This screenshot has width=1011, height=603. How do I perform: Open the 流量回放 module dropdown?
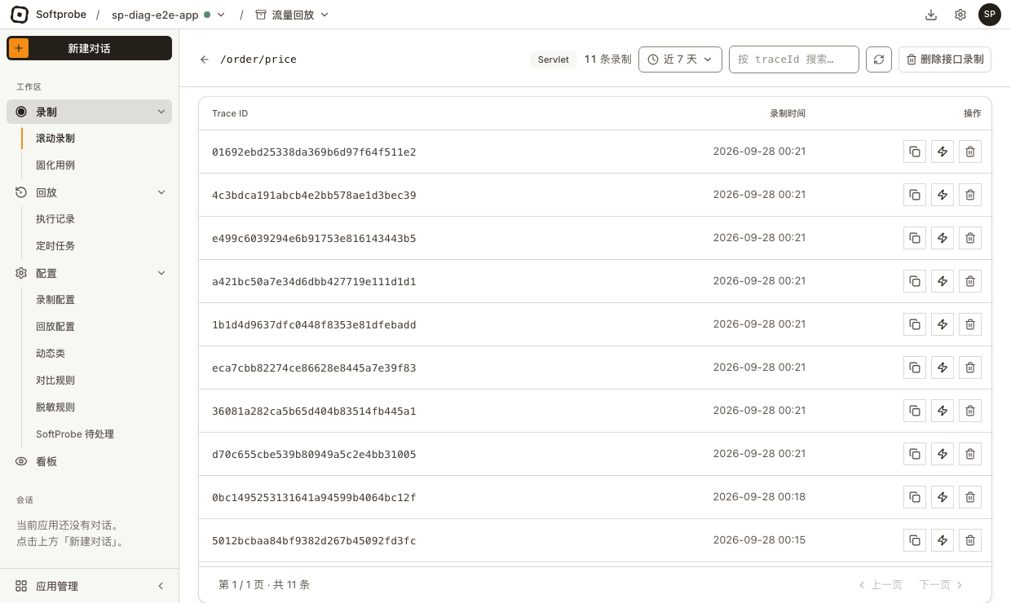pos(293,15)
